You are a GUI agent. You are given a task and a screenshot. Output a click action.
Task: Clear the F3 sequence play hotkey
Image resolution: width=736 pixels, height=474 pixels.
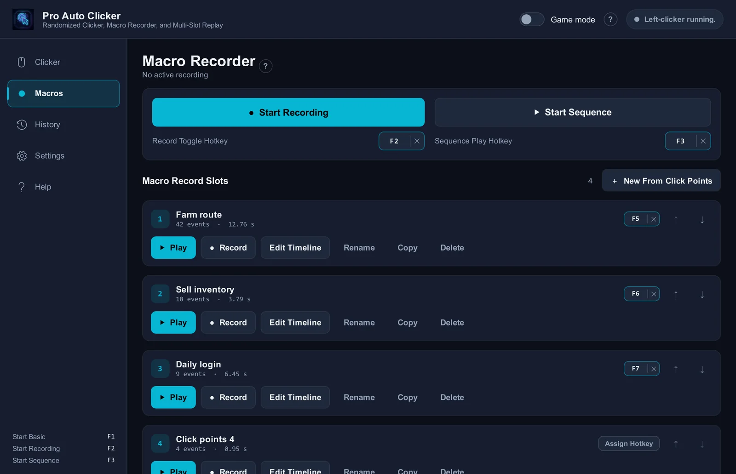703,141
